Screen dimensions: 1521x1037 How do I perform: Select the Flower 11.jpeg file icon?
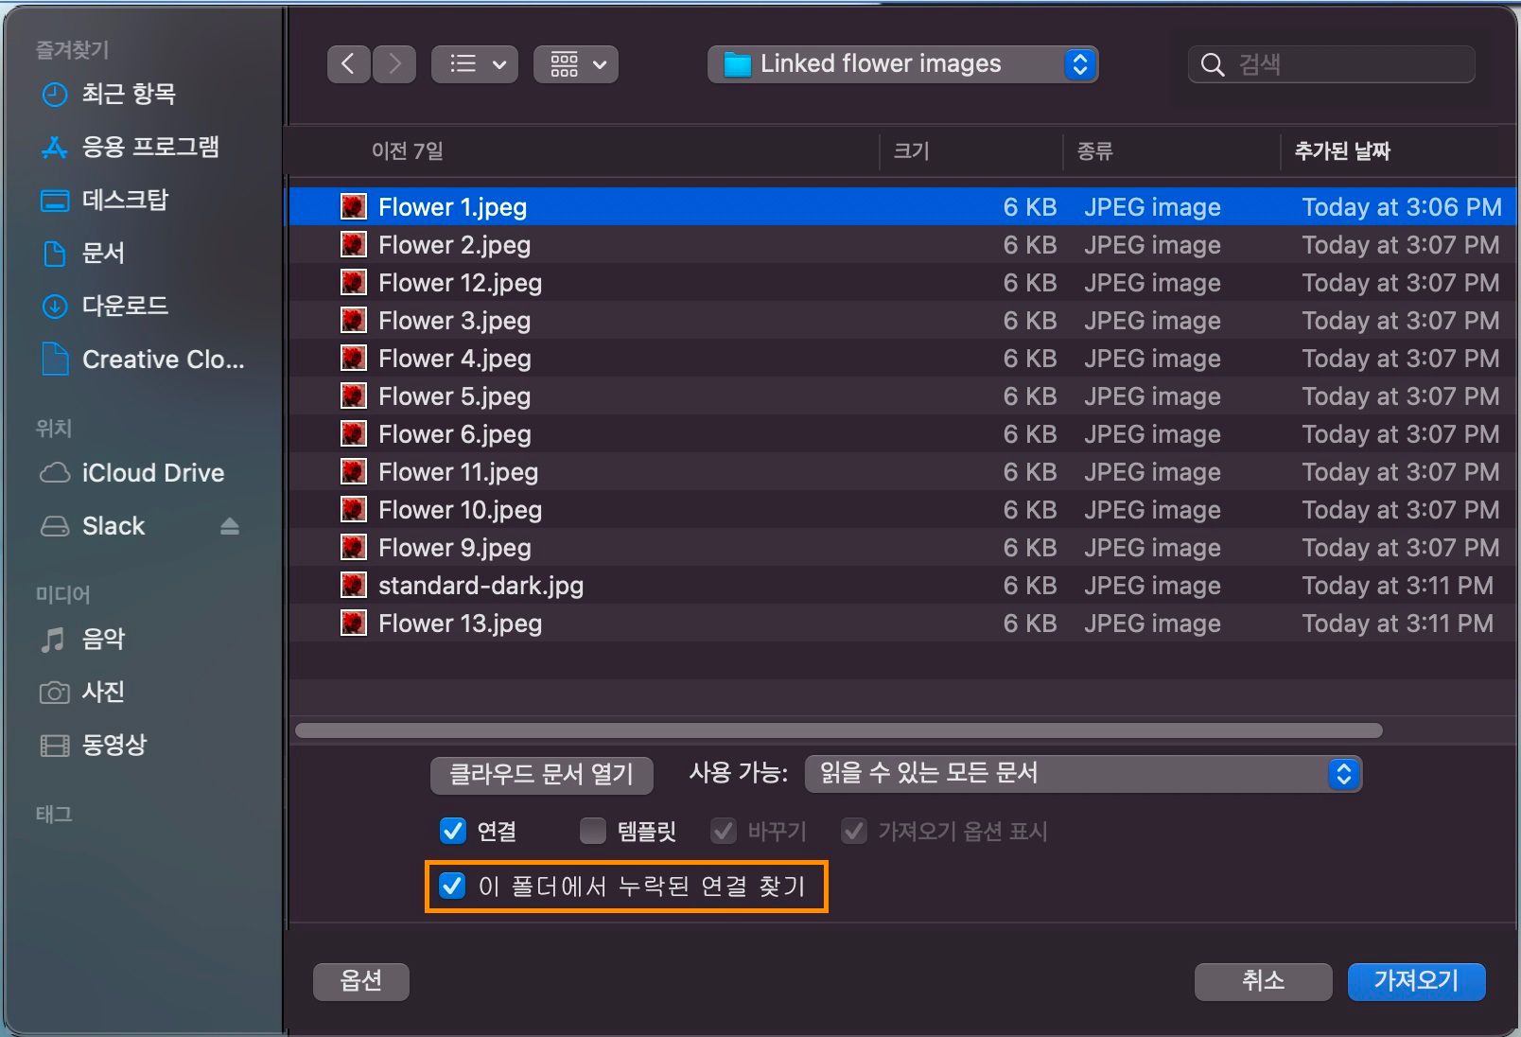pyautogui.click(x=354, y=472)
